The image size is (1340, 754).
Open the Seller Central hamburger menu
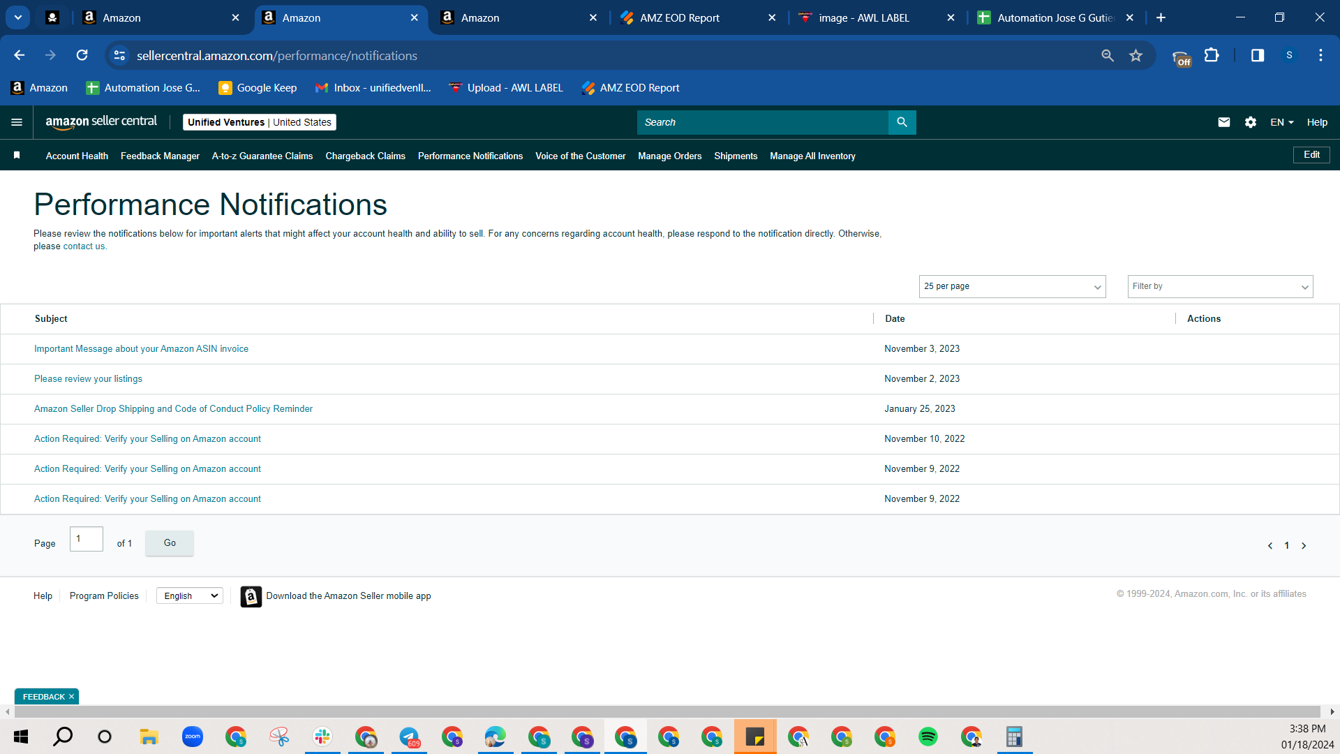17,122
